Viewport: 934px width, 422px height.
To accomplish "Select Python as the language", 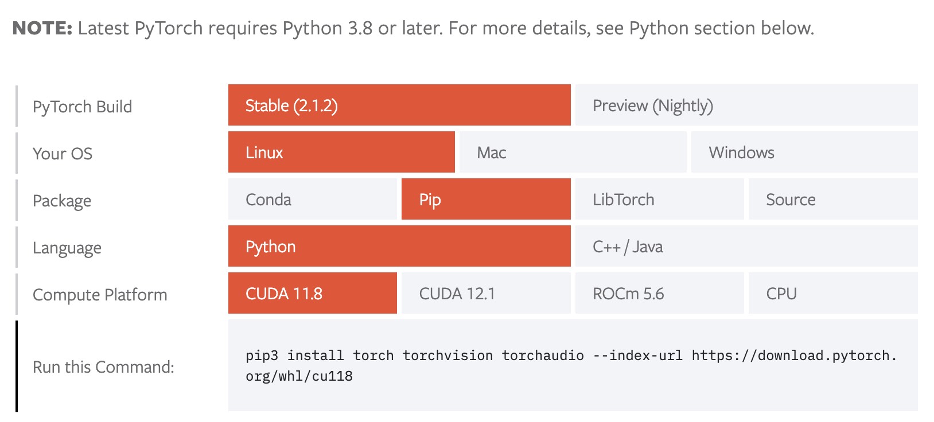I will click(x=399, y=246).
